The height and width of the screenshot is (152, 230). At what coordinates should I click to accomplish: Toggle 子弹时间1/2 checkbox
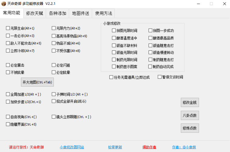[53, 94]
